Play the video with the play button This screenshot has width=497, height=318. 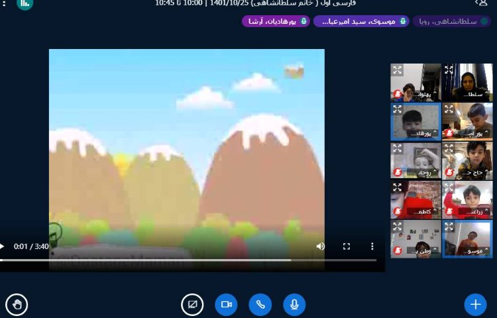point(3,246)
